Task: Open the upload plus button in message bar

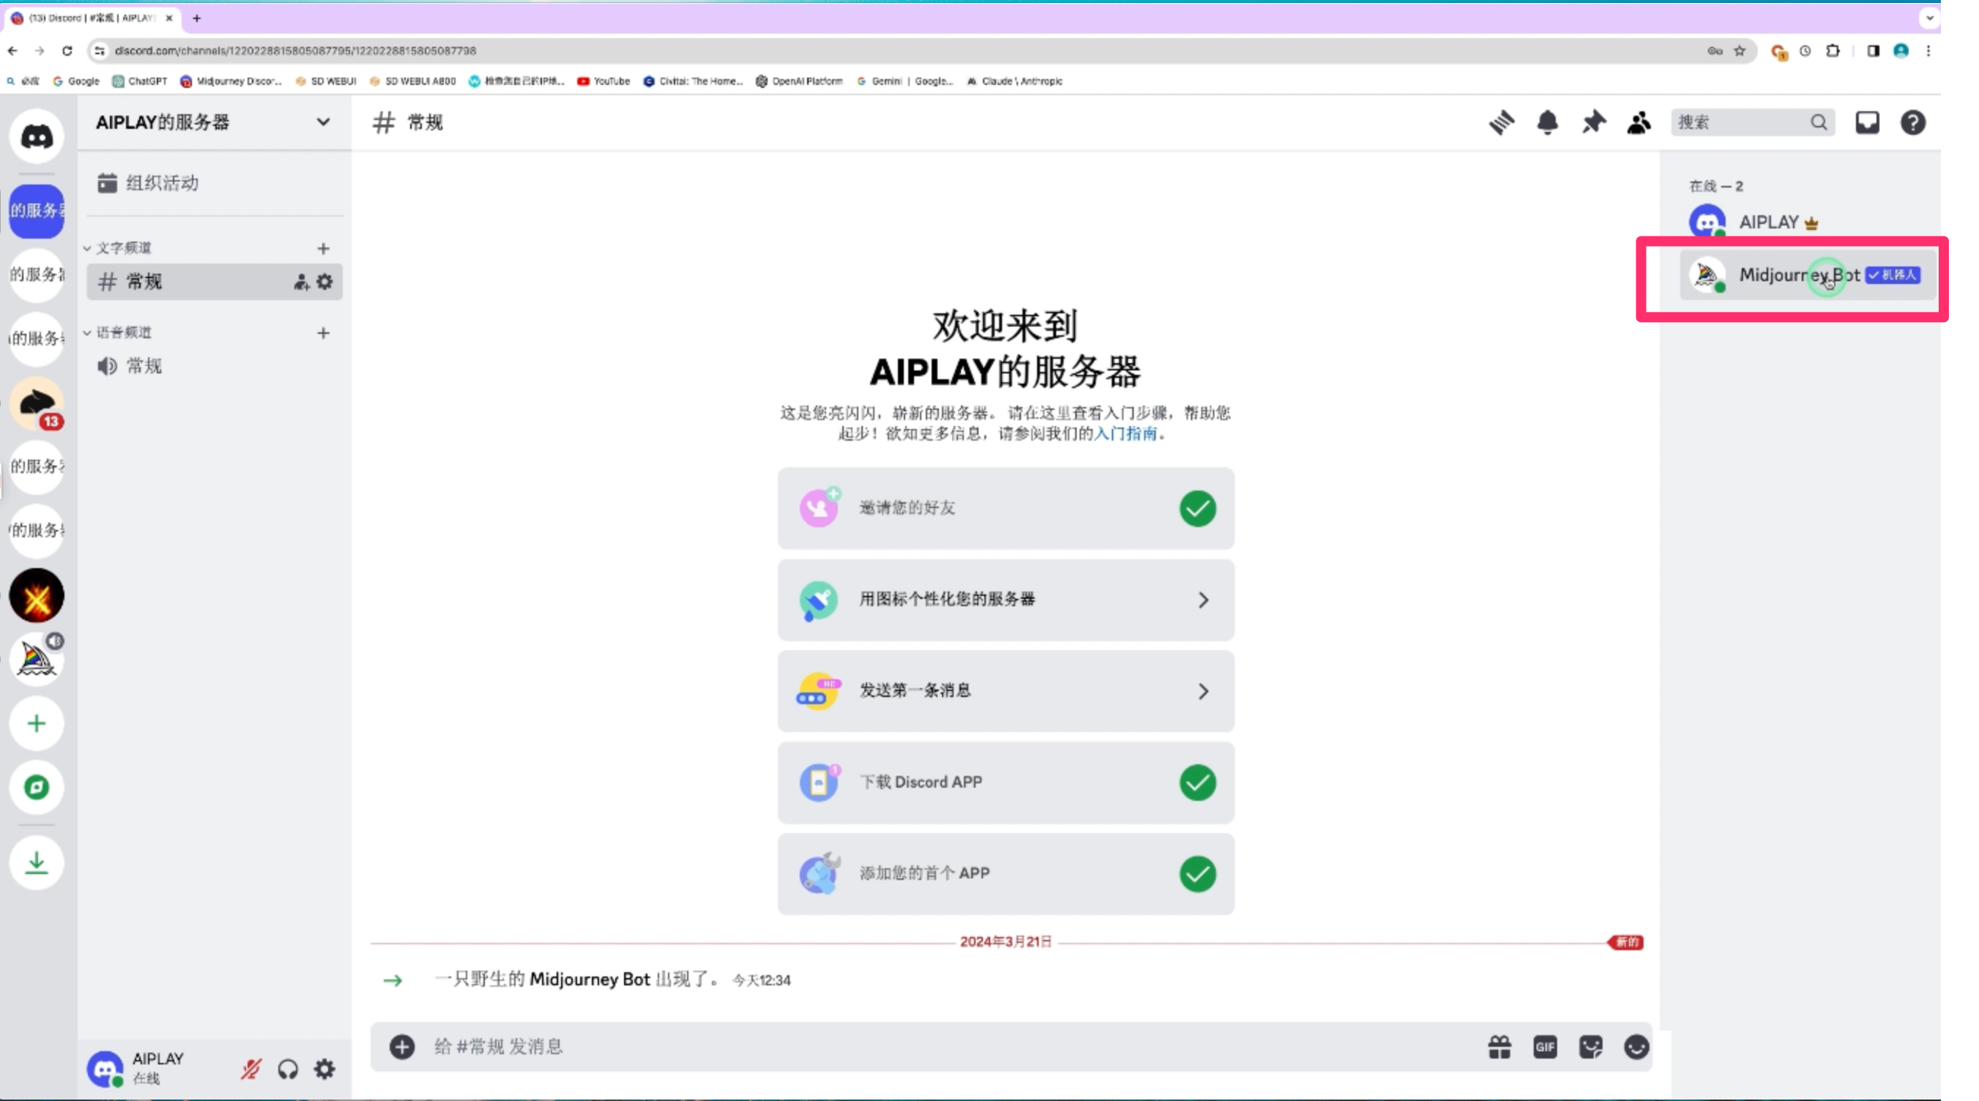Action: [402, 1047]
